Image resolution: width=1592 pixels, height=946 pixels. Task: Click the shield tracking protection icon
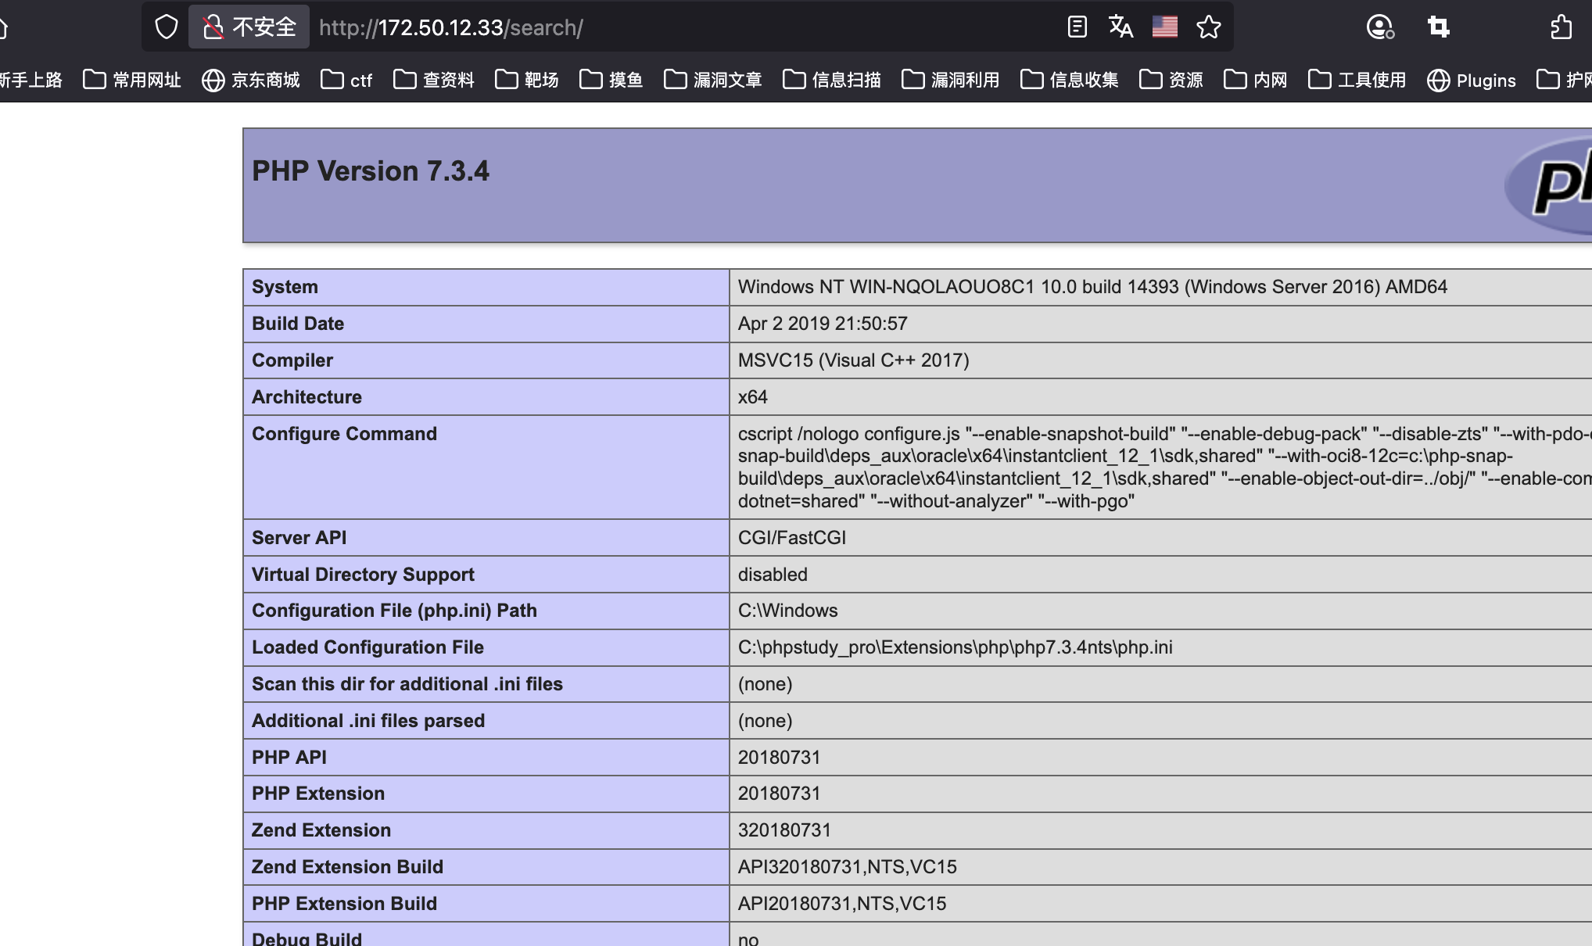pos(167,27)
